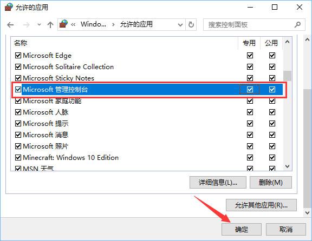Toggle 公用 checkbox for Microsoft 管理控制台
312x241 pixels.
point(272,90)
